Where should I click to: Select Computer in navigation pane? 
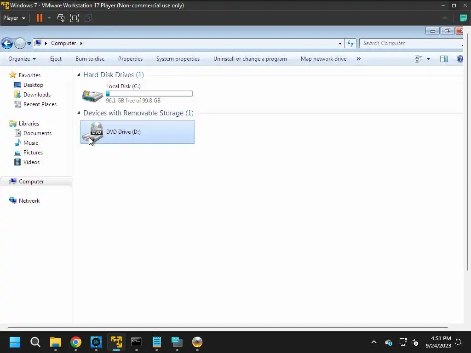(31, 181)
